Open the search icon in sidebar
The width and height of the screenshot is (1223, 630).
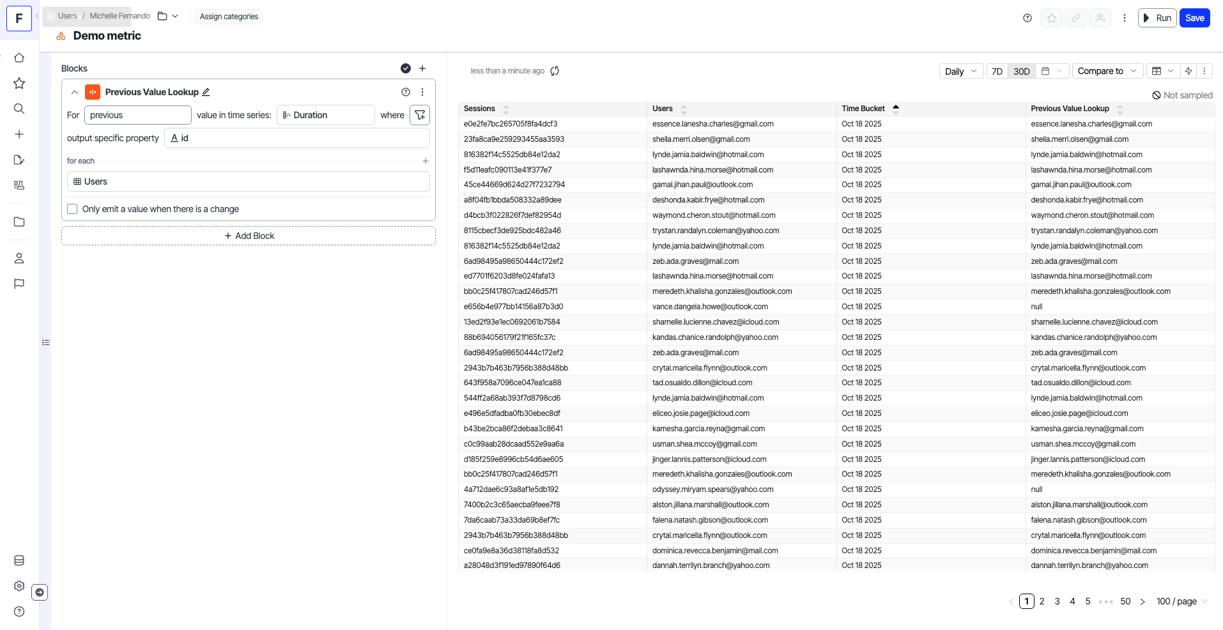[19, 109]
